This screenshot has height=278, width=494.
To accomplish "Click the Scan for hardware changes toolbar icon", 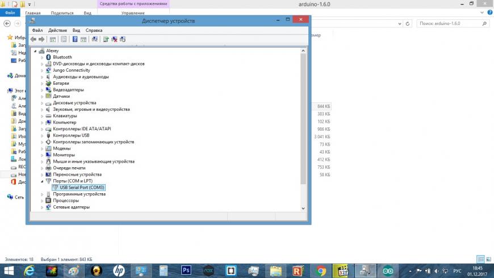I will click(94, 39).
